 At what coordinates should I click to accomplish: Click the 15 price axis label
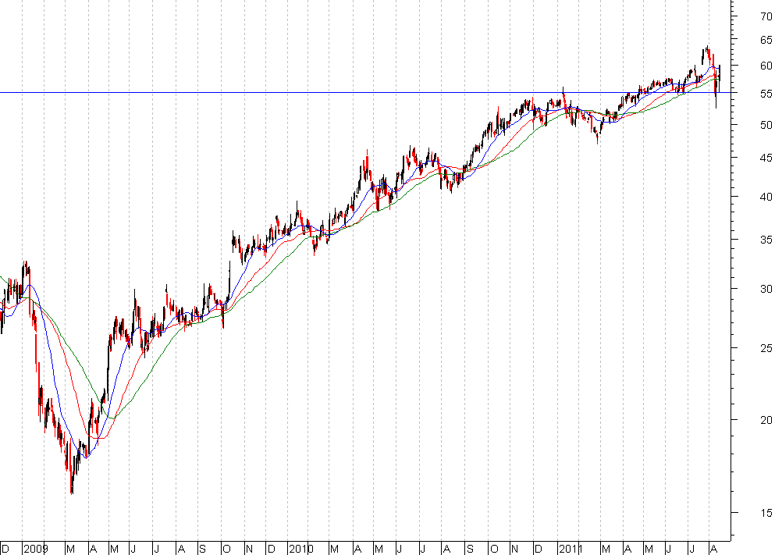(766, 514)
